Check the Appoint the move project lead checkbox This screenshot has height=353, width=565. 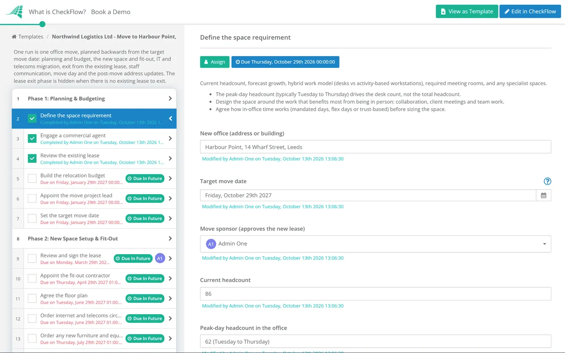[32, 199]
